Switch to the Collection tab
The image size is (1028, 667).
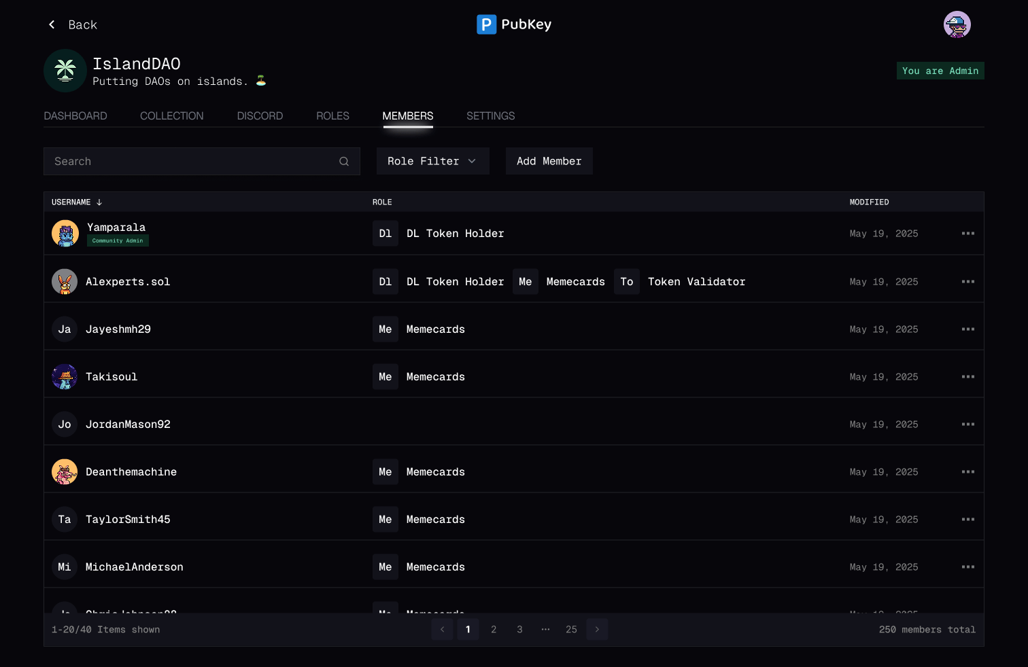point(172,116)
